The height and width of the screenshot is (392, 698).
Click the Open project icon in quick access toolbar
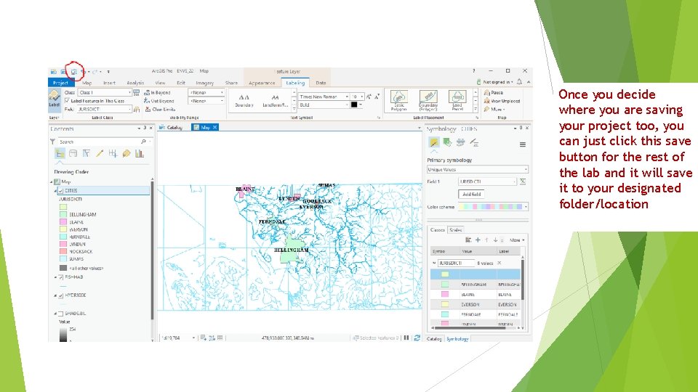64,72
